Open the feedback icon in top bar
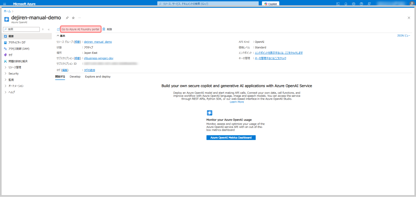The width and height of the screenshot is (416, 197). point(369,4)
